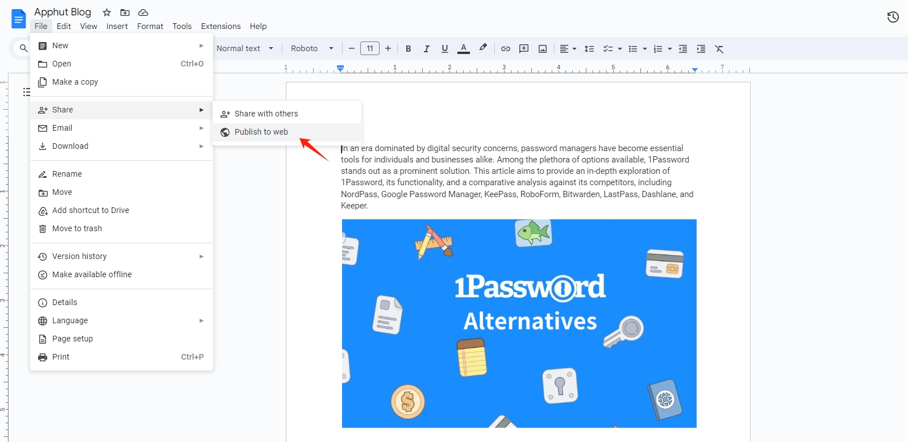The image size is (908, 442).
Task: Open the Tools menu
Action: (182, 26)
